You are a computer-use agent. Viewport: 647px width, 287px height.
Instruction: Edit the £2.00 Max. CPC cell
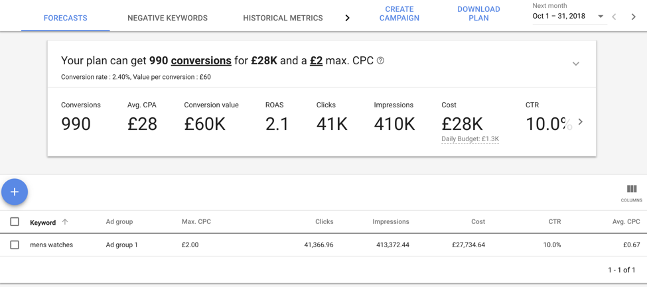[x=190, y=245]
